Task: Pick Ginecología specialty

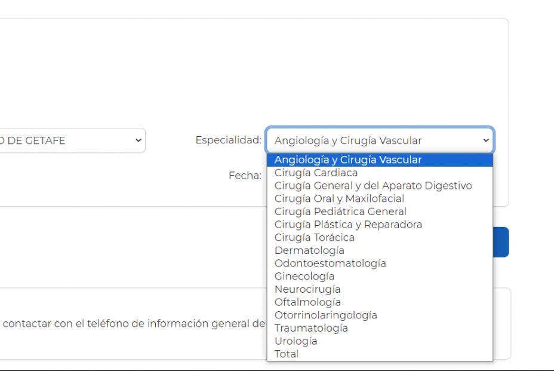Action: click(304, 277)
